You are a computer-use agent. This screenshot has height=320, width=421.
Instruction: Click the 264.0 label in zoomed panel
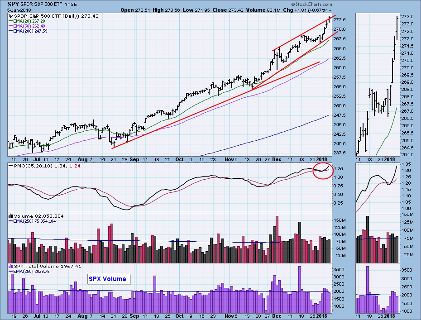[x=407, y=155]
